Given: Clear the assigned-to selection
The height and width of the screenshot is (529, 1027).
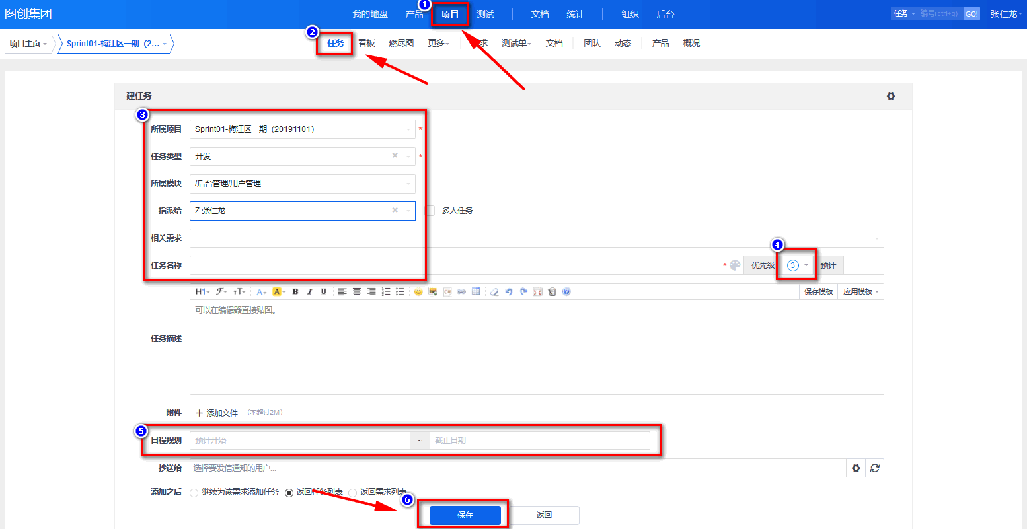Looking at the screenshot, I should (x=395, y=210).
